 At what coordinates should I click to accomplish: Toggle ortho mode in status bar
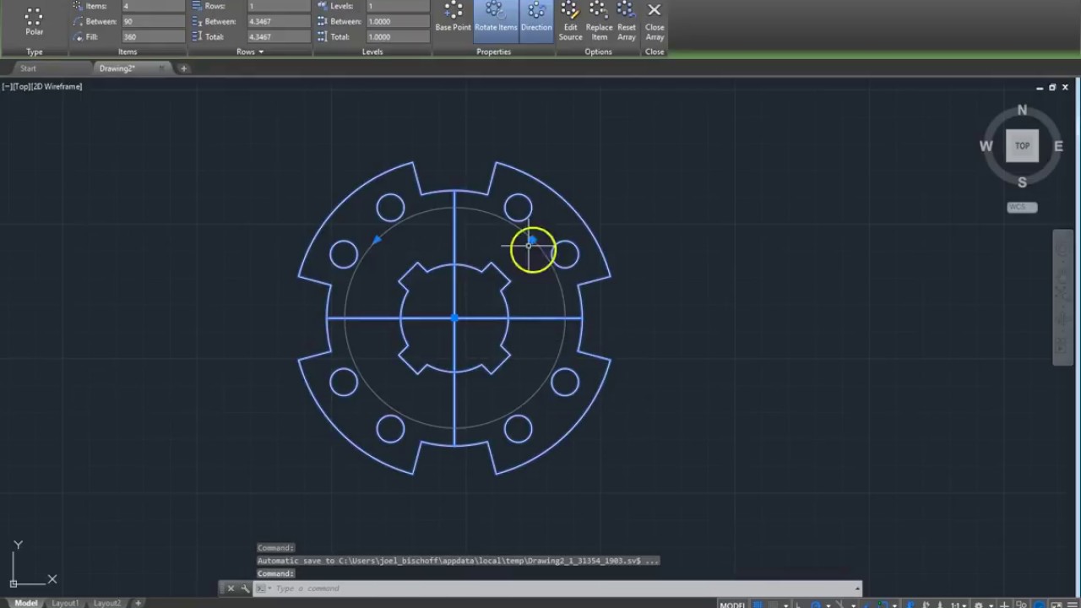pos(799,605)
